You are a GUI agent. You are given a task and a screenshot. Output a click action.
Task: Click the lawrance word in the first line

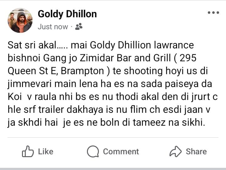coord(174,45)
